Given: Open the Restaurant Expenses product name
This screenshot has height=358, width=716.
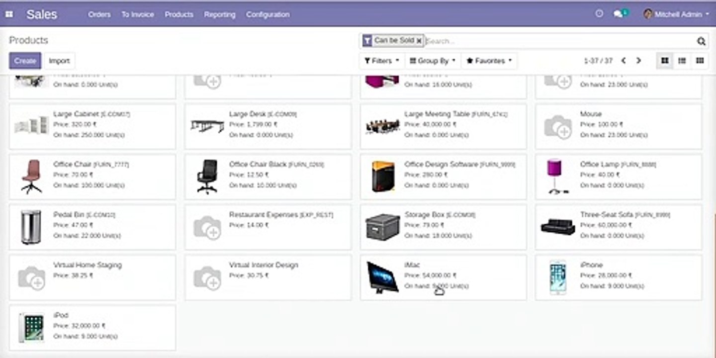Looking at the screenshot, I should coord(264,215).
